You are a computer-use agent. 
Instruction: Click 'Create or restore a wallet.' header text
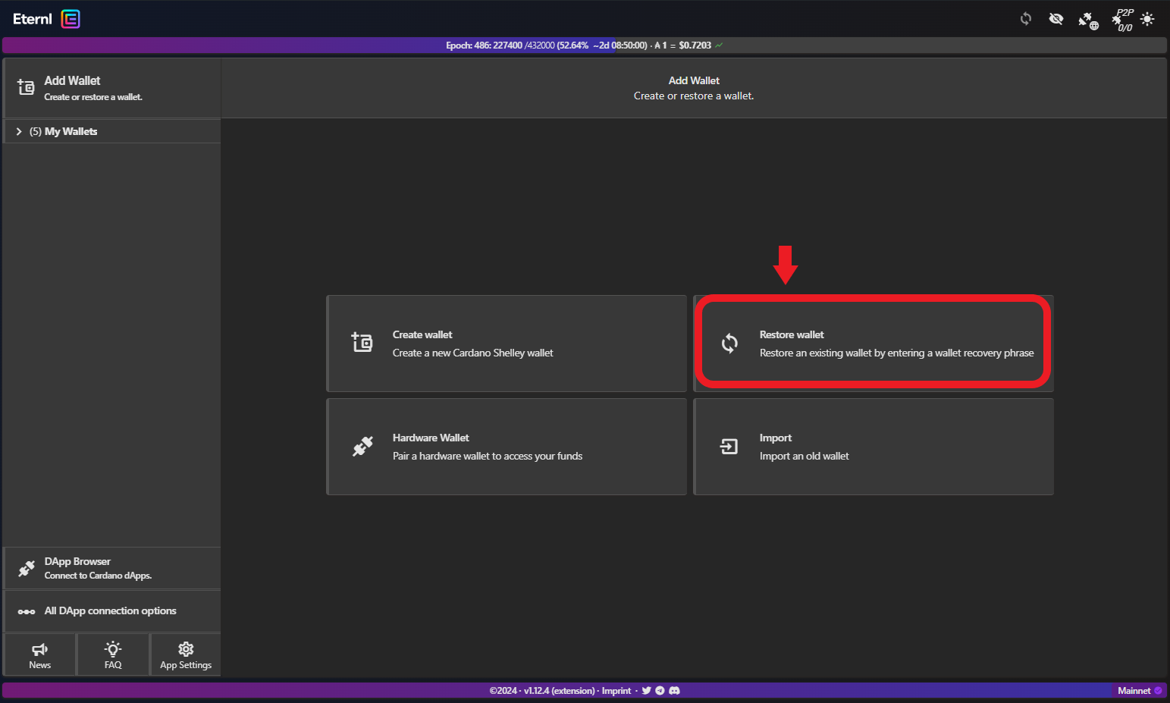[694, 96]
